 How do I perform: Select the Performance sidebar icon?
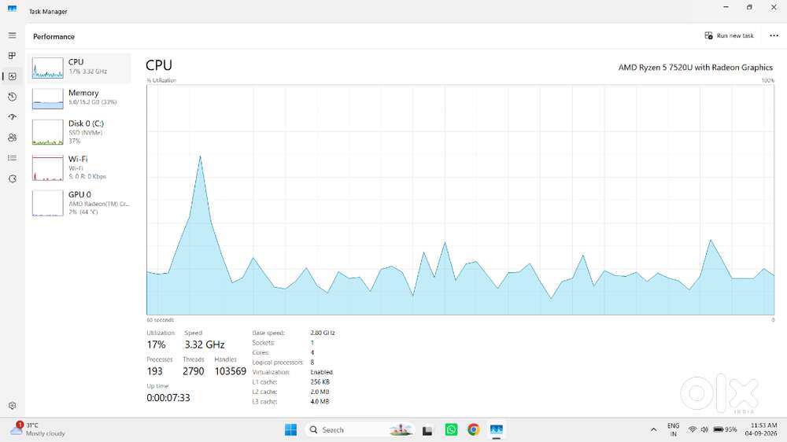12,76
